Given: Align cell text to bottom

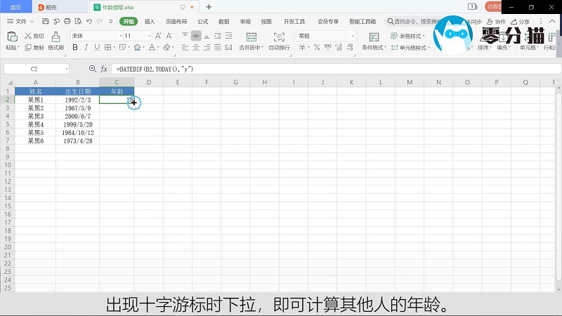Looking at the screenshot, I should pos(207,36).
